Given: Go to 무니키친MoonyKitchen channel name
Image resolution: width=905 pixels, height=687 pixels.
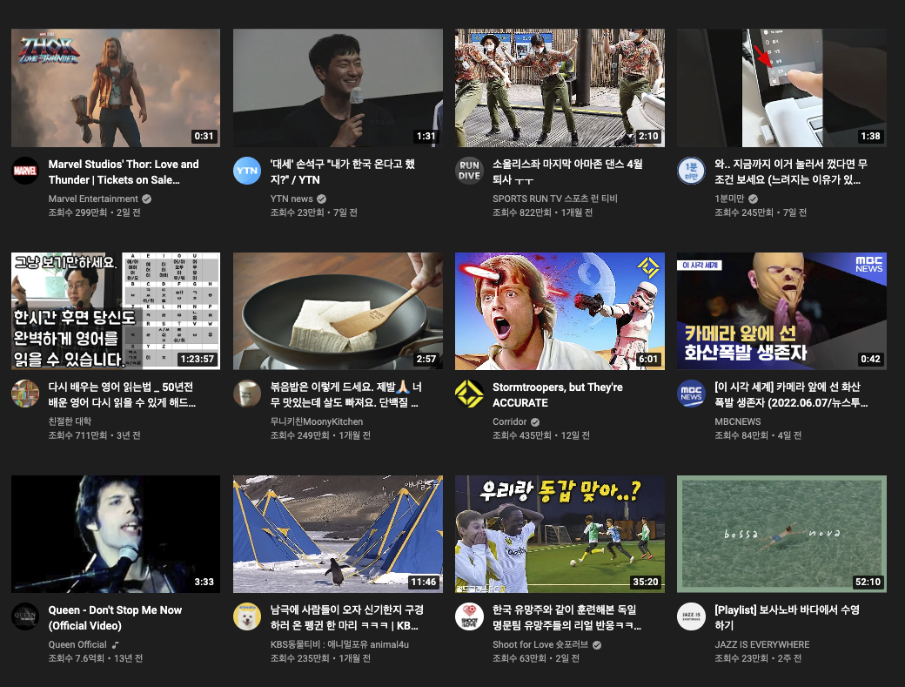Looking at the screenshot, I should point(317,421).
